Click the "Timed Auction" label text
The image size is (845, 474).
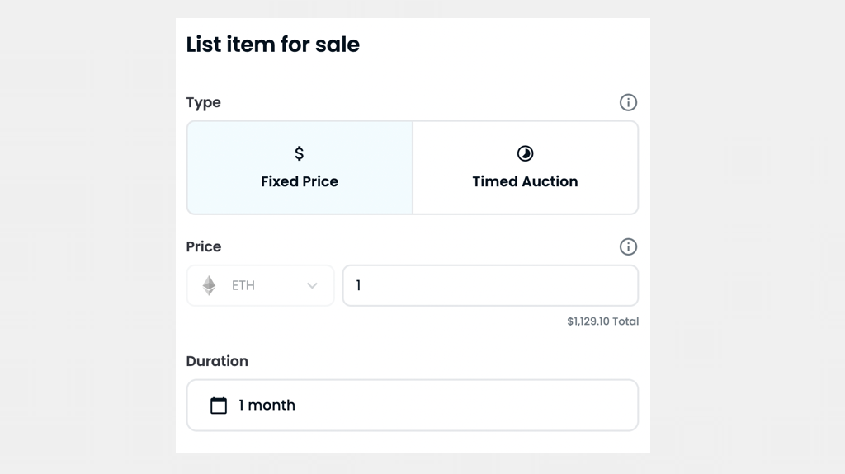pos(525,181)
